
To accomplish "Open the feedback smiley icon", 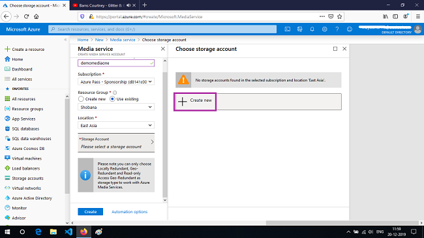I will (350, 29).
